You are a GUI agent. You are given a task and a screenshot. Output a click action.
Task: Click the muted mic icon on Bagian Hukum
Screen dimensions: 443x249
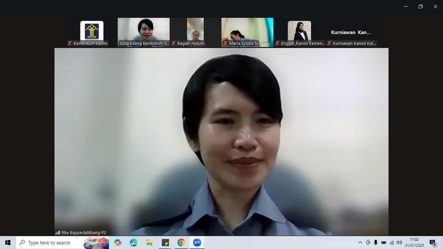(173, 43)
